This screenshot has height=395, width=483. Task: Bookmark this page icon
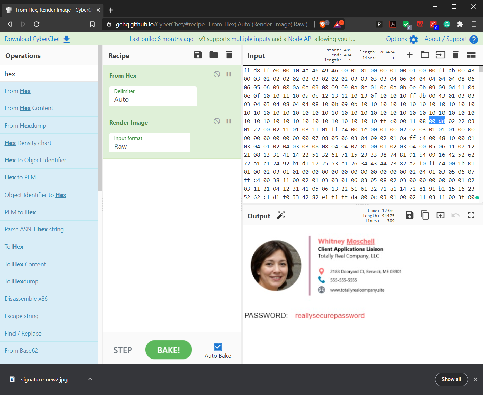pos(92,24)
